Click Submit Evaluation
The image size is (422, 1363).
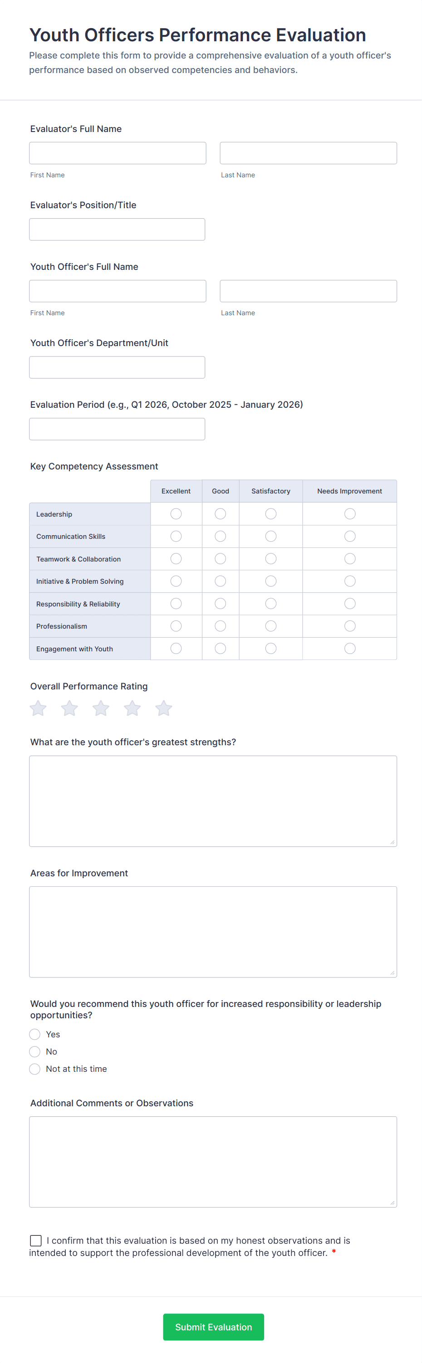pos(213,1327)
